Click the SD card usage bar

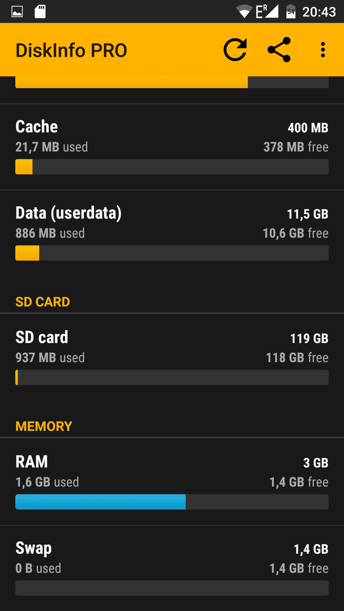172,377
